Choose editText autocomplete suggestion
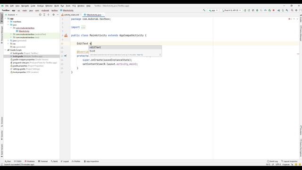This screenshot has width=302, height=170. coord(125,47)
